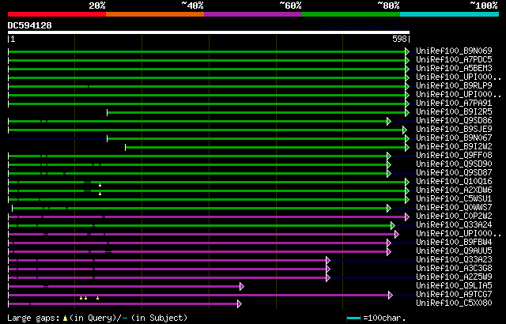Select the UniRef100_Q0WWS7 label text
Viewport: 506px width, 324px height.
click(x=454, y=208)
